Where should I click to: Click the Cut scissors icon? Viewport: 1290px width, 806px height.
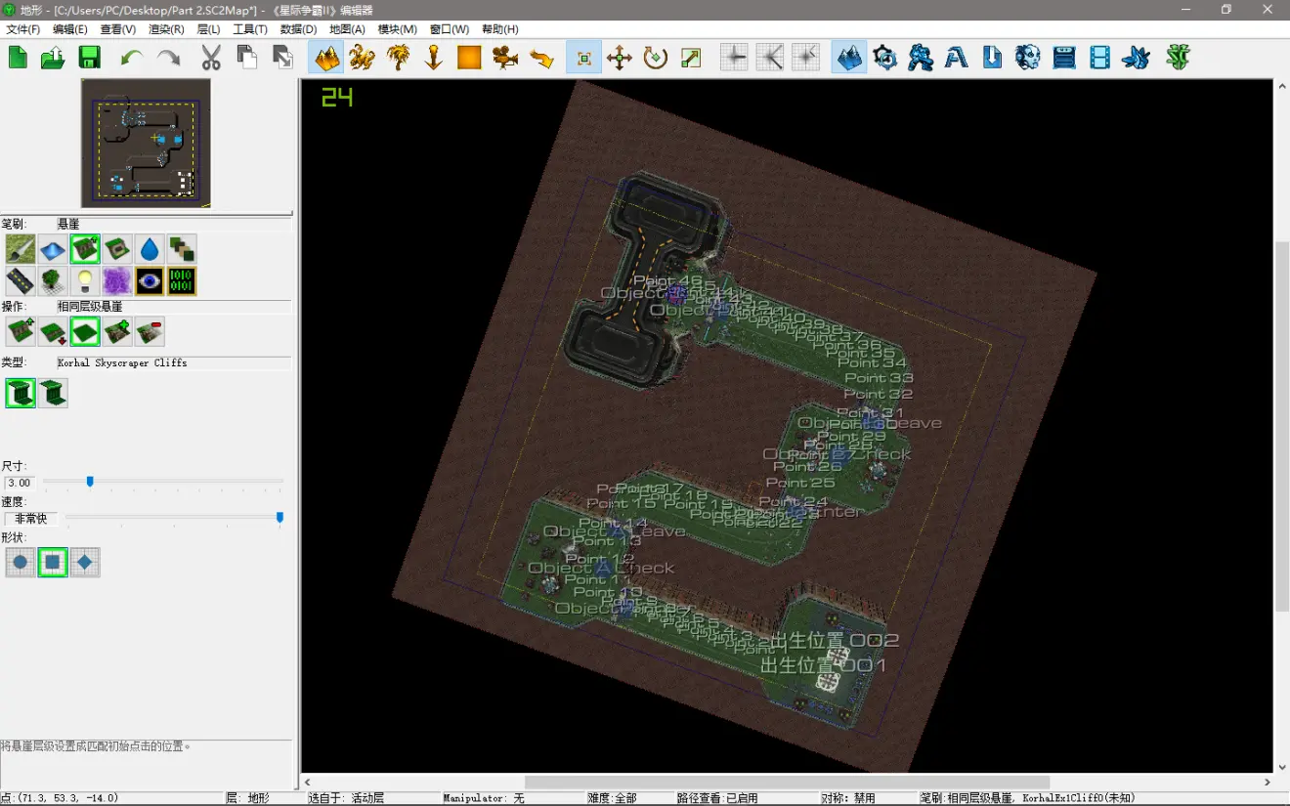click(x=211, y=58)
